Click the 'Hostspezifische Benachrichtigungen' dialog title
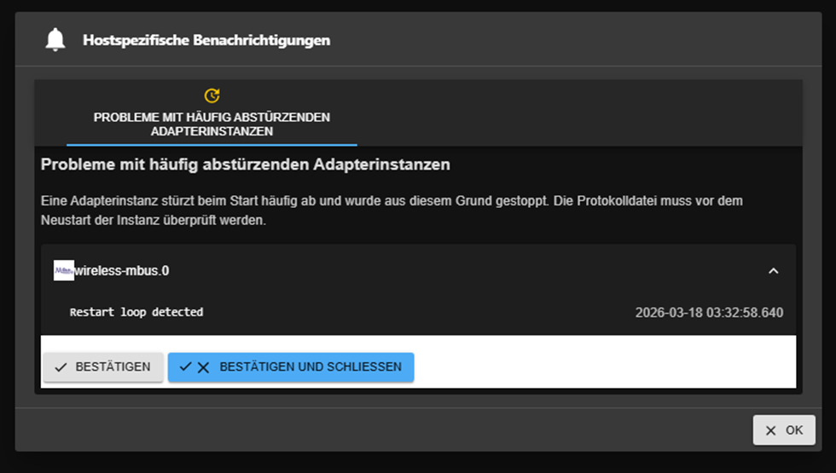The width and height of the screenshot is (836, 473). pos(206,40)
